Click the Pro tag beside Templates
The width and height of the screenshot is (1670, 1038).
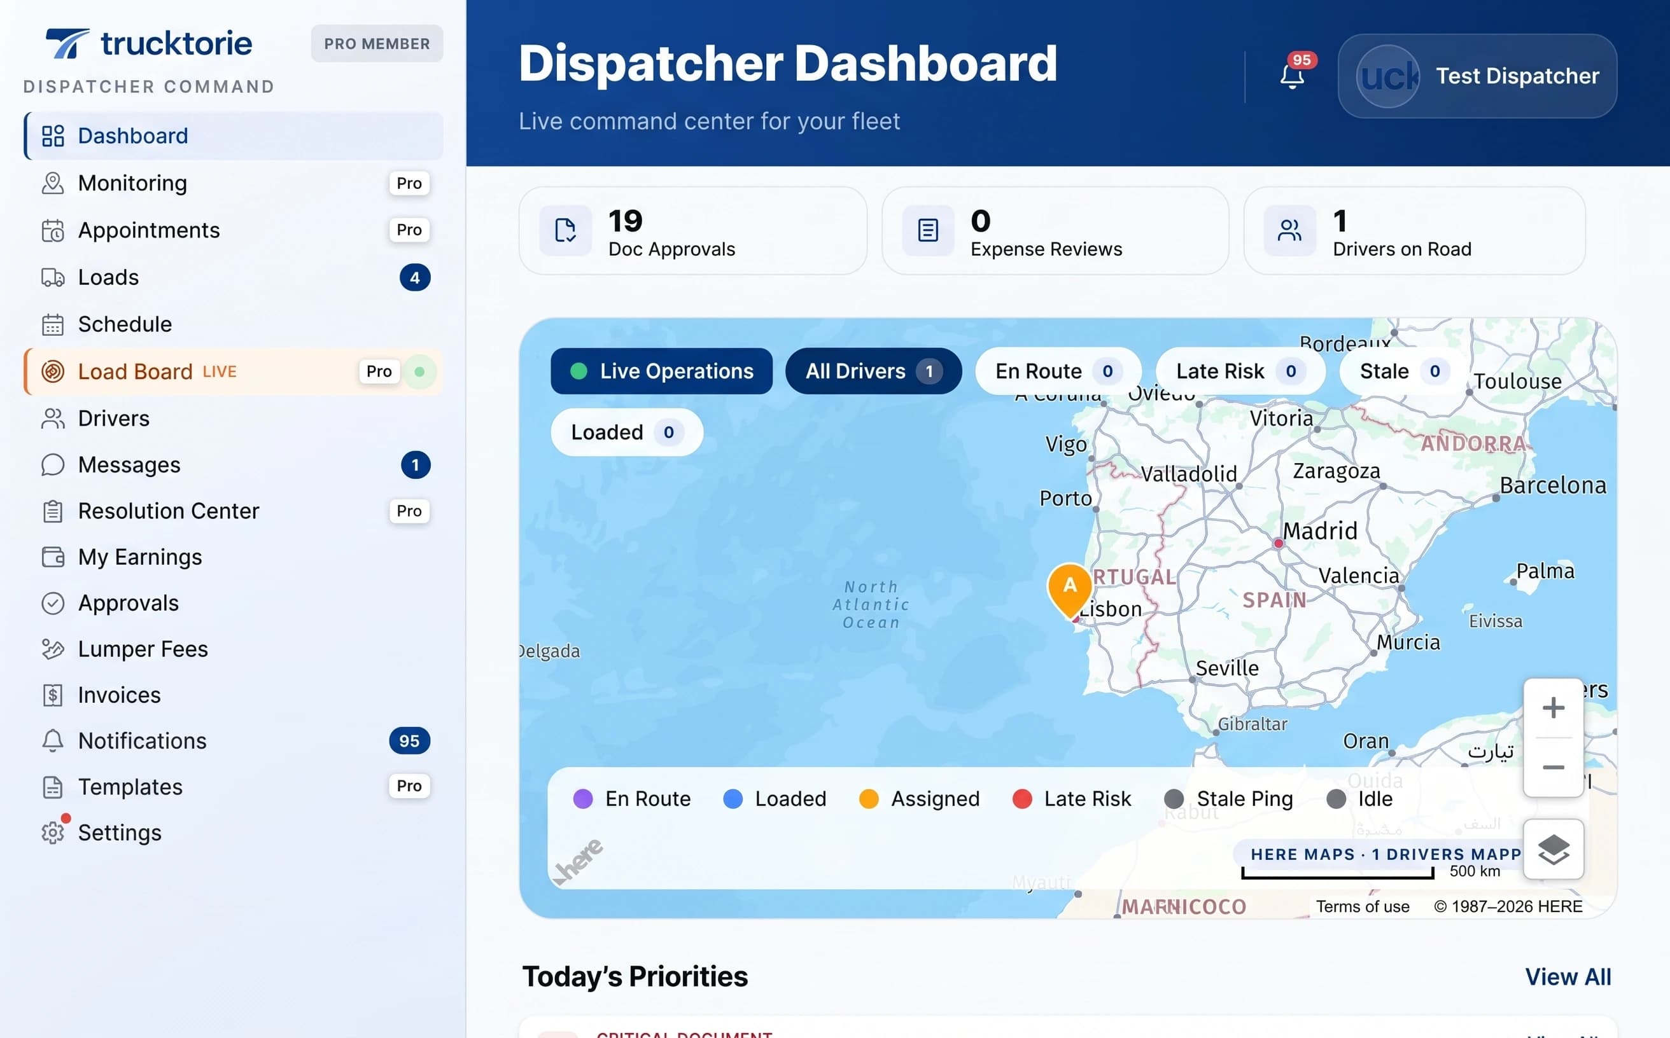pos(409,786)
